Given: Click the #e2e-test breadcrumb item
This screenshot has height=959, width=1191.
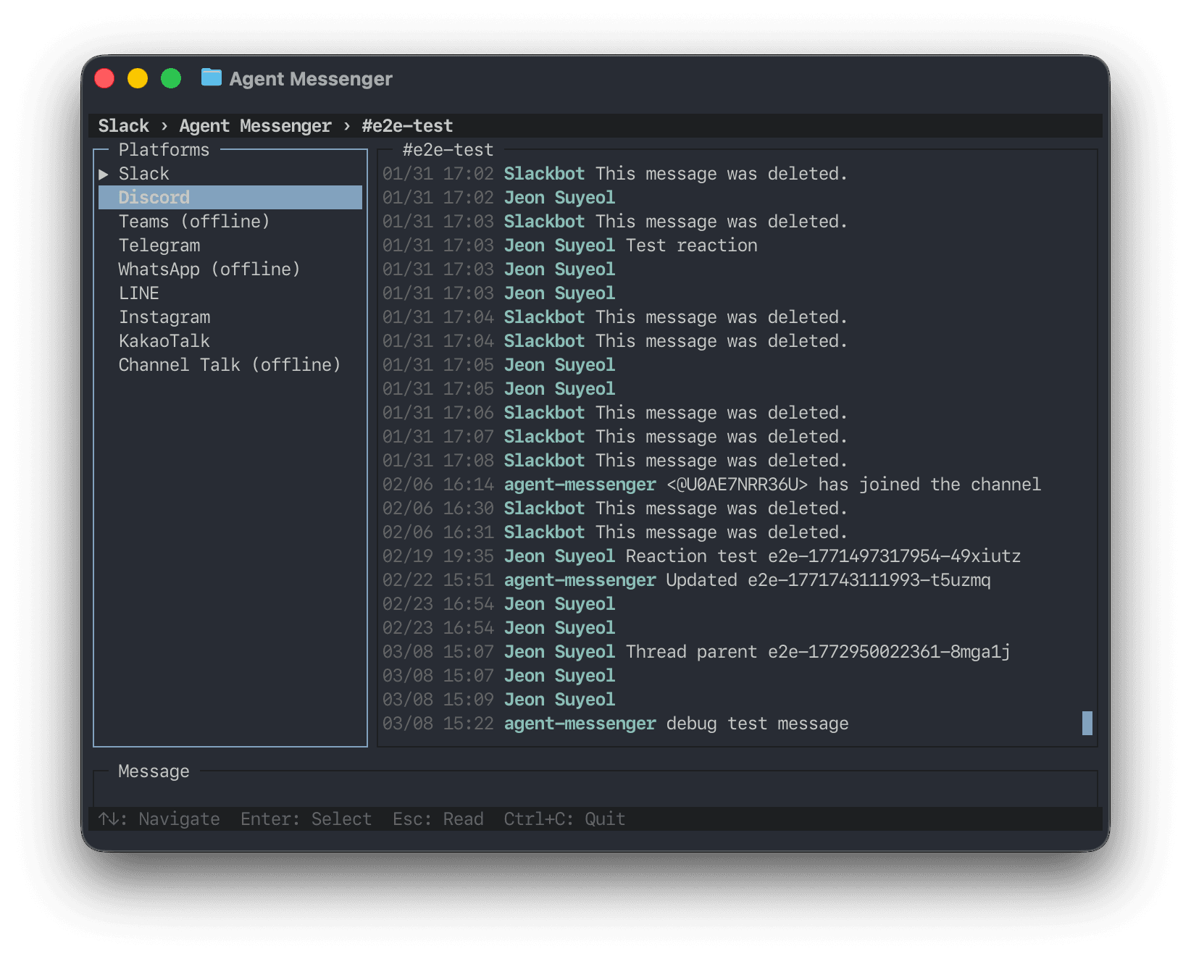Looking at the screenshot, I should (407, 126).
